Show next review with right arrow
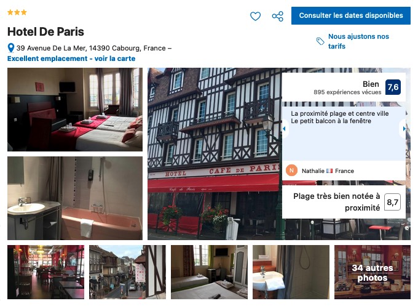 pos(404,129)
